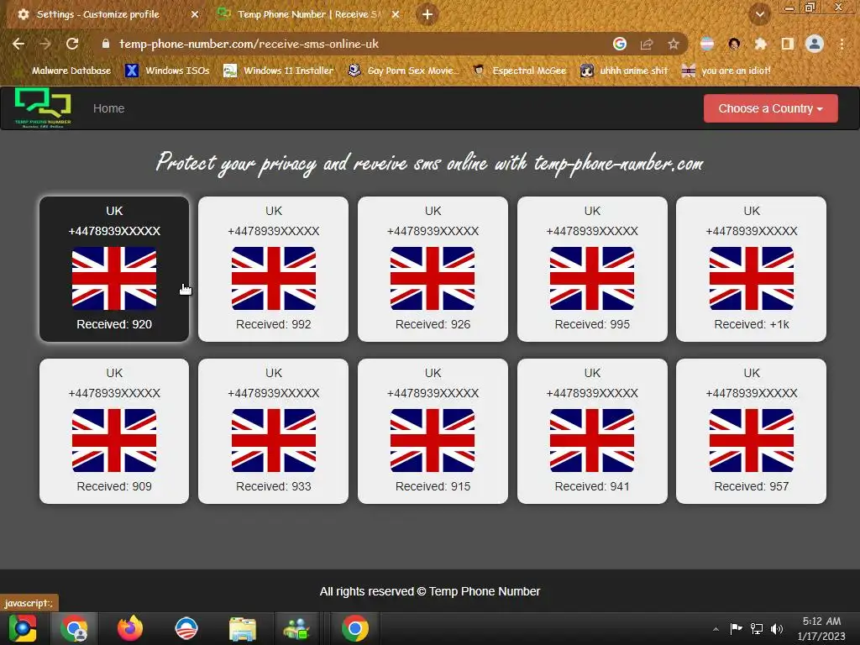
Task: Reload the current page
Action: [x=72, y=44]
